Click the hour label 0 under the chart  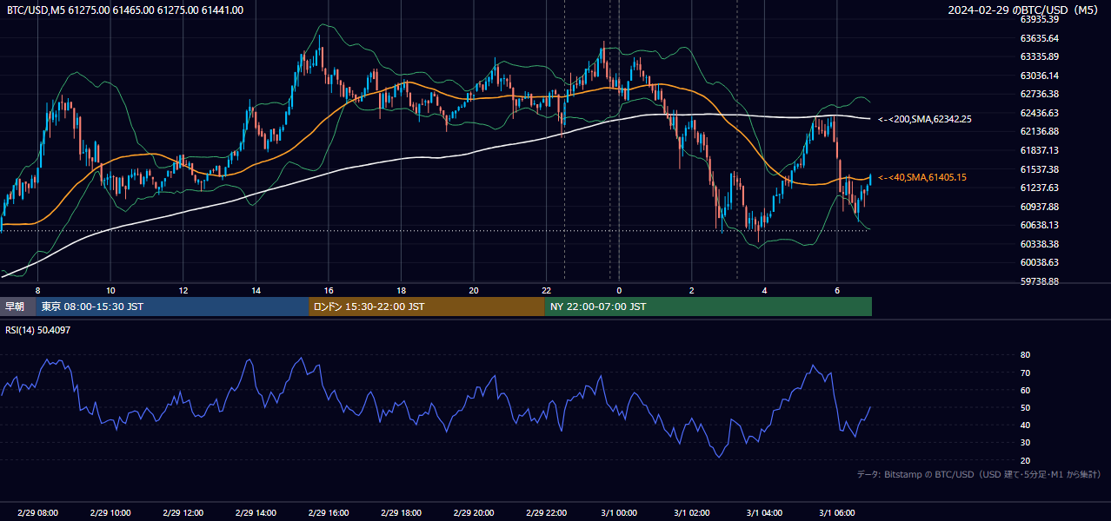pyautogui.click(x=619, y=290)
